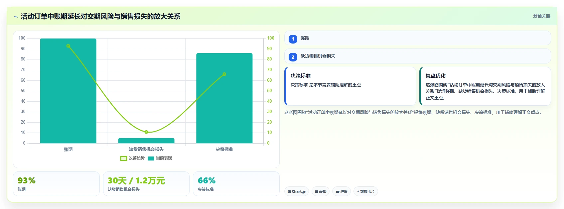Screen dimensions: 564x209
Task: Click the 表格 tag
Action: [x=321, y=191]
